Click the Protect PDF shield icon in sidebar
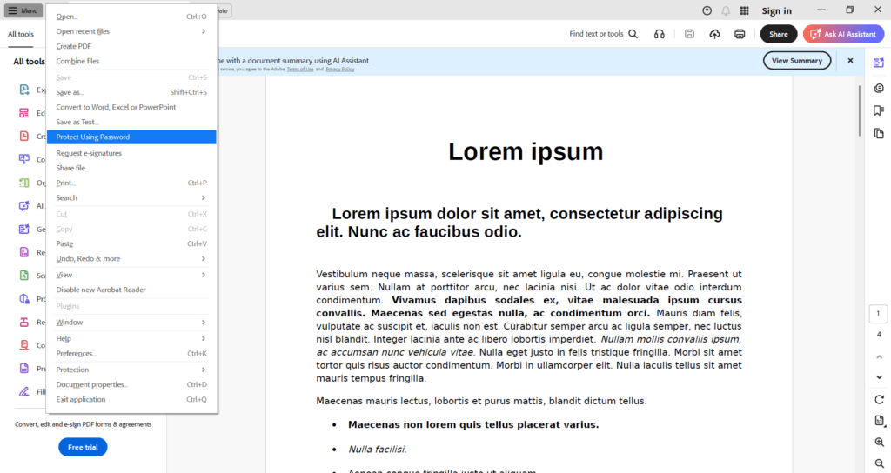 [x=23, y=299]
